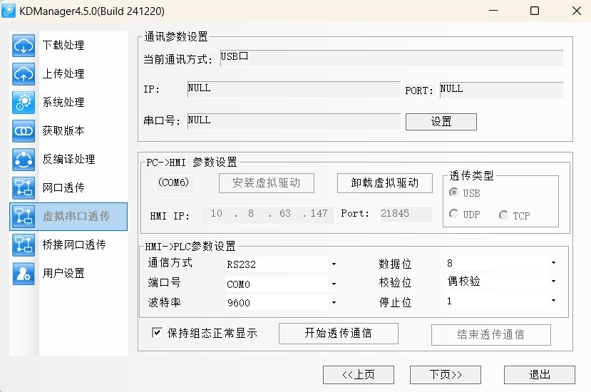Viewport: 591px width, 392px height.
Task: Toggle the 保持组态正常显示 checkbox
Action: [157, 332]
